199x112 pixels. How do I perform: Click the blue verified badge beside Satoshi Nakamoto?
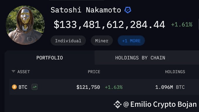128,10
